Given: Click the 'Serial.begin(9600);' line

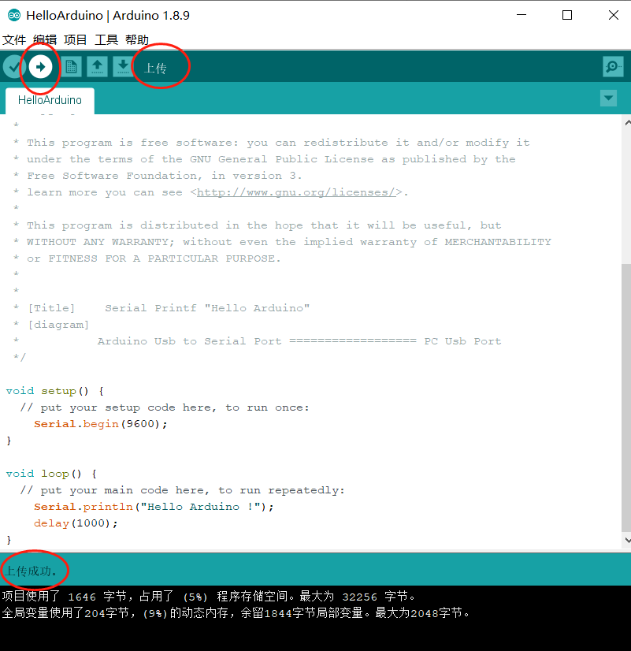Looking at the screenshot, I should [100, 424].
